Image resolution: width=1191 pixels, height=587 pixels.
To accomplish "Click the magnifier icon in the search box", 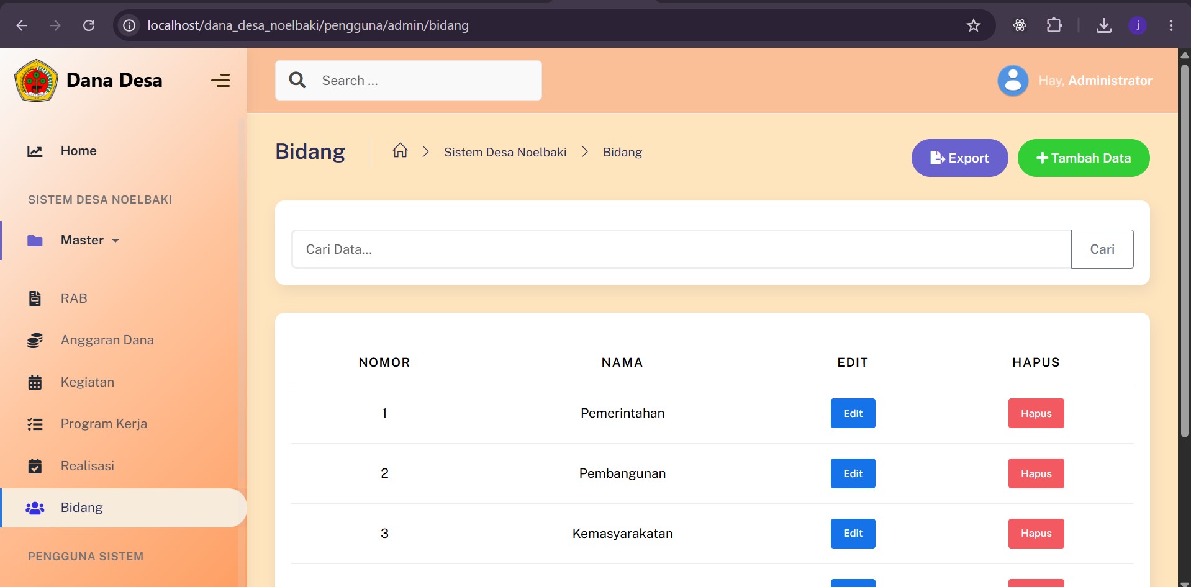I will pos(297,80).
